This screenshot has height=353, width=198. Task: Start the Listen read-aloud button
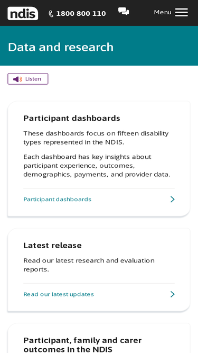[28, 79]
